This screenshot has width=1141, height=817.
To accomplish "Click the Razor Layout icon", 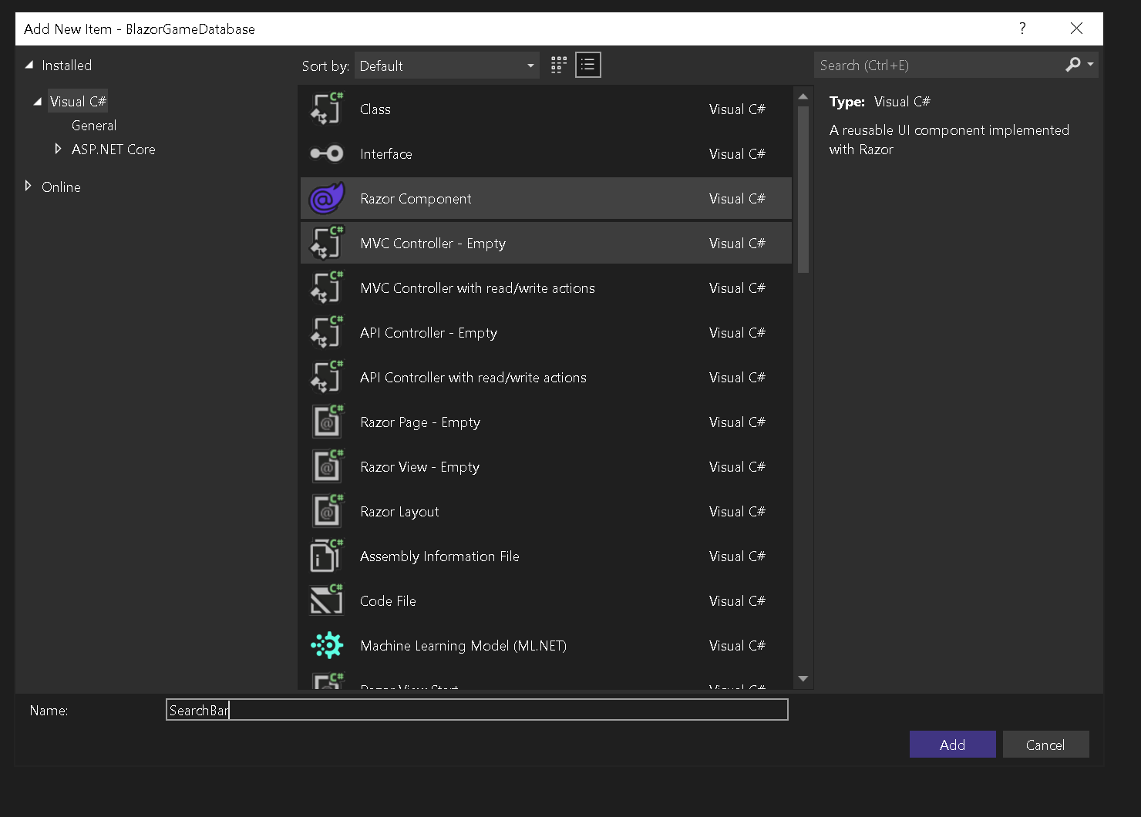I will 326,511.
